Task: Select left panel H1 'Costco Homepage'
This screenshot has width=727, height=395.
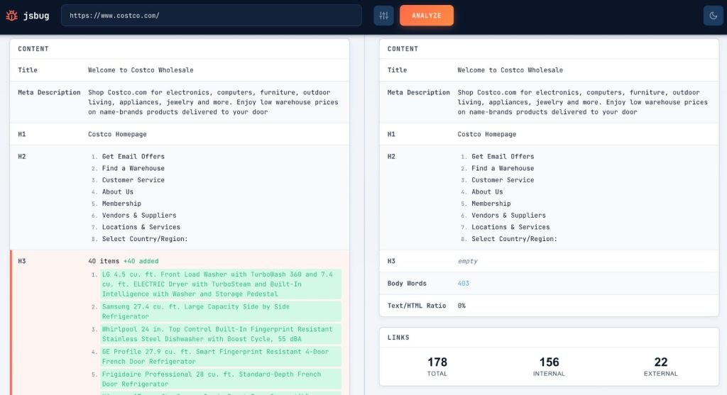Action: (117, 134)
